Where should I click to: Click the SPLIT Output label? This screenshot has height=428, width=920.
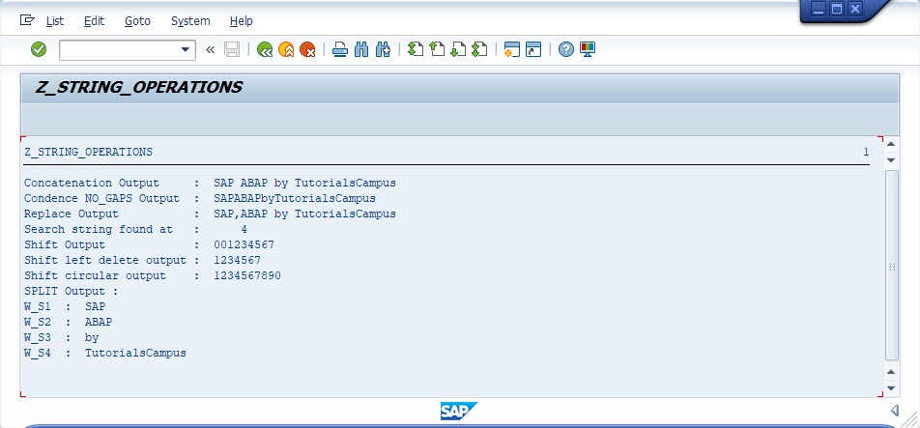click(71, 291)
